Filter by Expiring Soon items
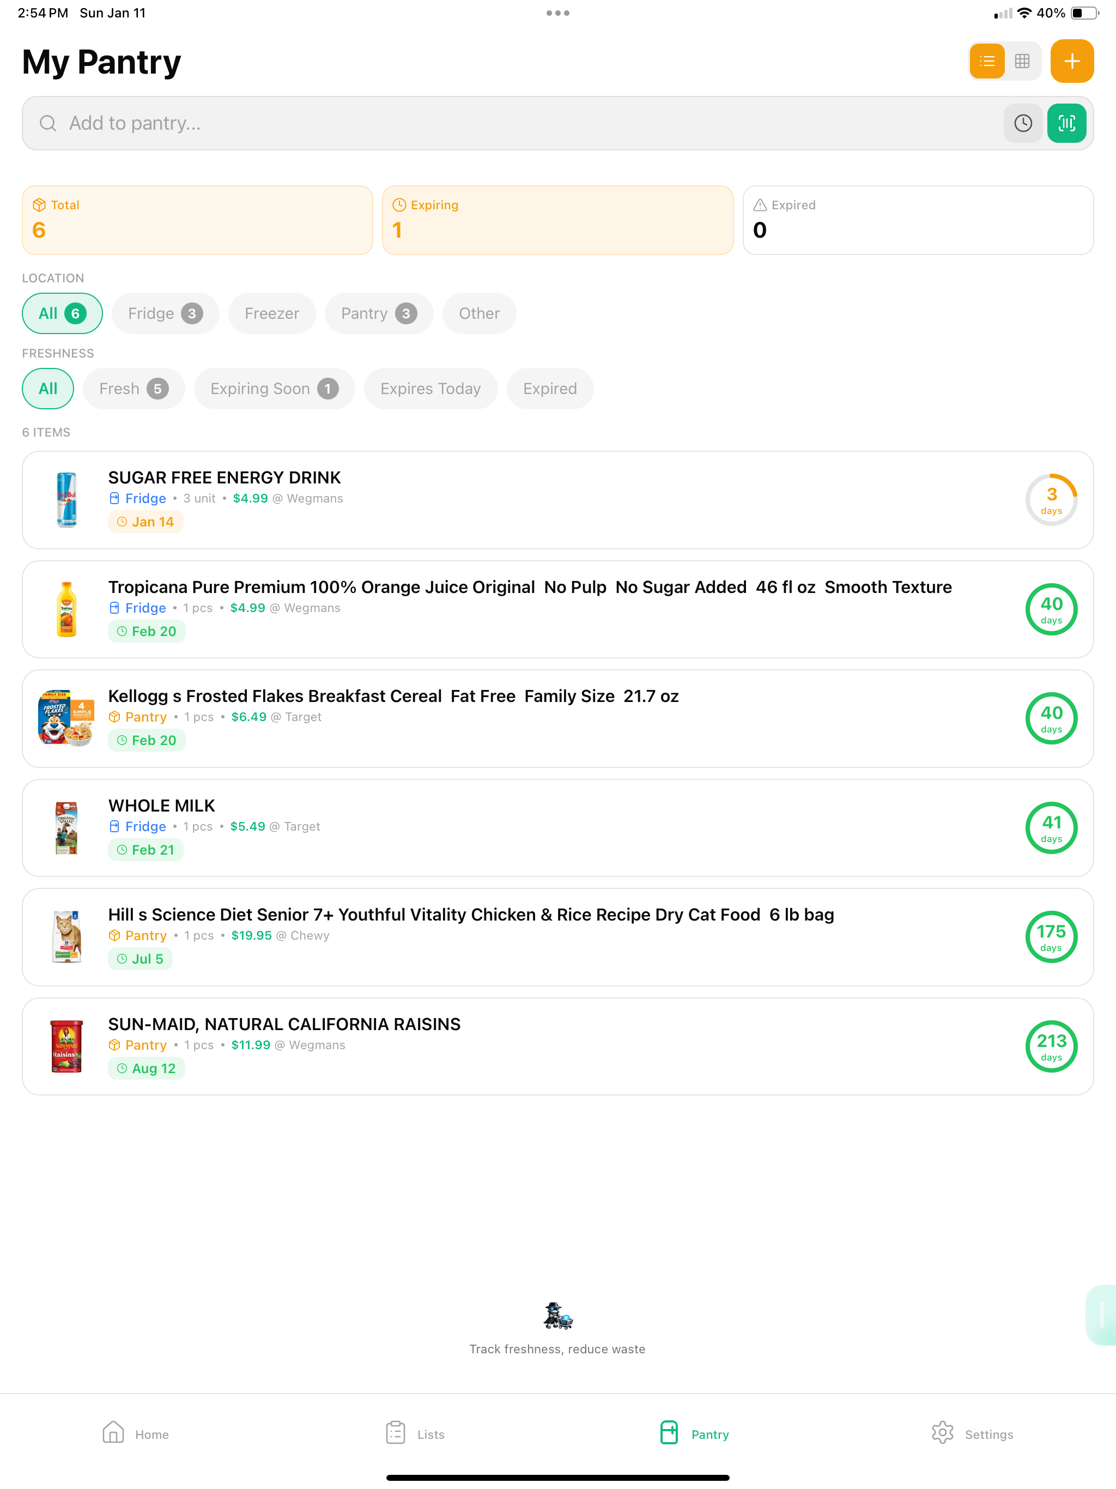 pyautogui.click(x=275, y=389)
